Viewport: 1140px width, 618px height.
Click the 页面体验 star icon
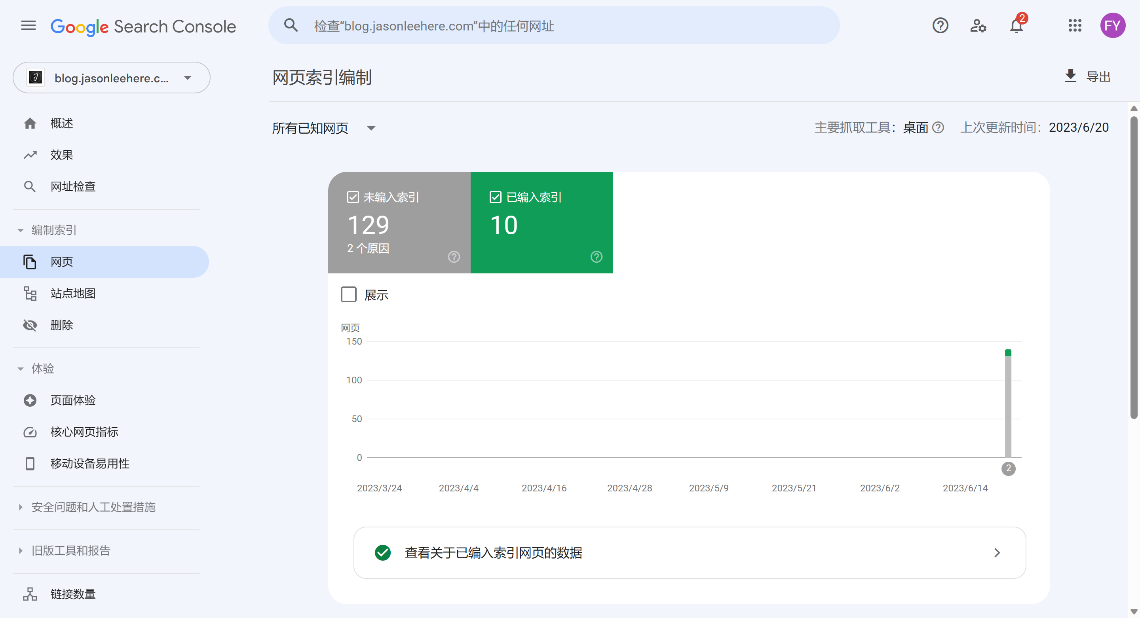click(x=30, y=400)
